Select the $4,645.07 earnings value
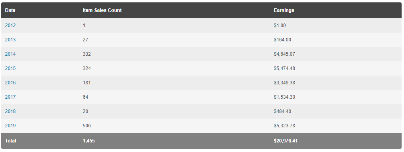 (284, 54)
